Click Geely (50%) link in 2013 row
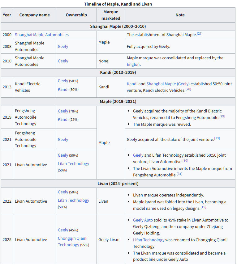 [x=63, y=81]
